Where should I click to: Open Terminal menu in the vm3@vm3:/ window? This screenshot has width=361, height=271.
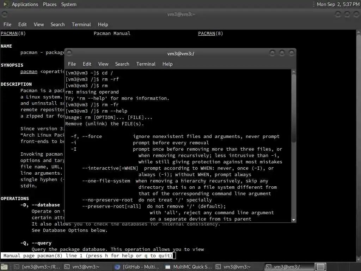click(x=146, y=64)
